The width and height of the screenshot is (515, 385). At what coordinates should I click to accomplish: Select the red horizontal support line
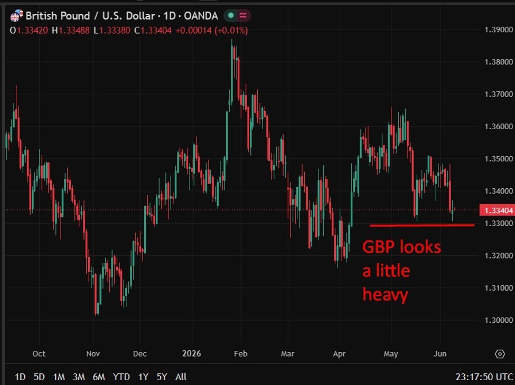tap(422, 225)
